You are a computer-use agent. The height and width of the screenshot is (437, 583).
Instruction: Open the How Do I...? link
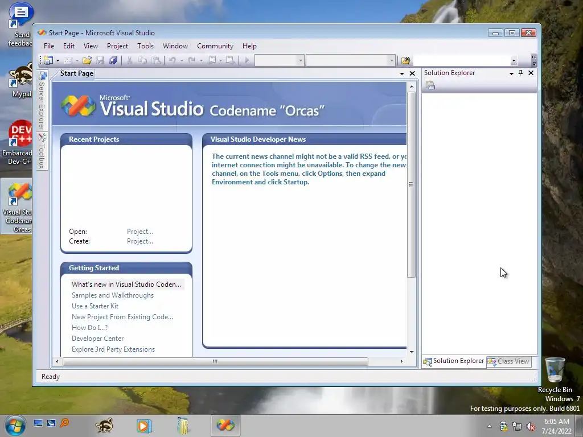click(89, 327)
